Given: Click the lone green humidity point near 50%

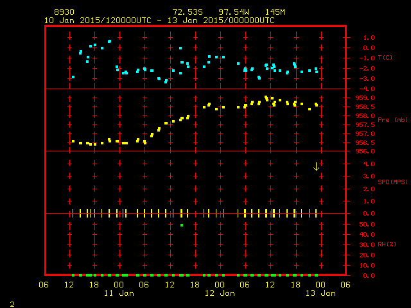Looking at the screenshot, I should tap(182, 225).
